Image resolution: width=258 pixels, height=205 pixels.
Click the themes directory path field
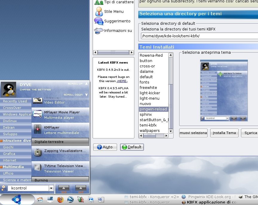pyautogui.click(x=199, y=36)
